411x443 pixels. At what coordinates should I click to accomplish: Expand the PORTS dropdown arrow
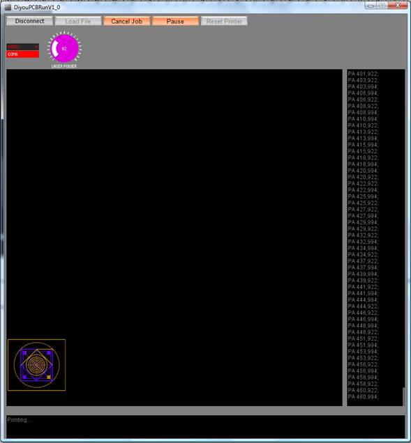36,47
